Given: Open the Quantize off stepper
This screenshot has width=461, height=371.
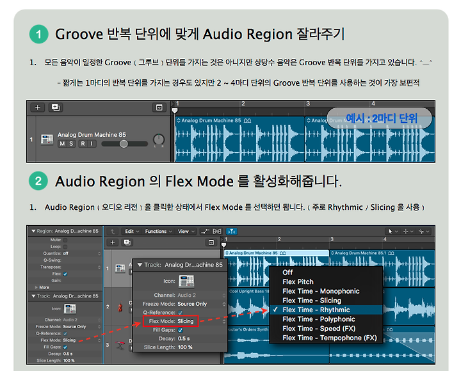Looking at the screenshot, I should [x=99, y=253].
